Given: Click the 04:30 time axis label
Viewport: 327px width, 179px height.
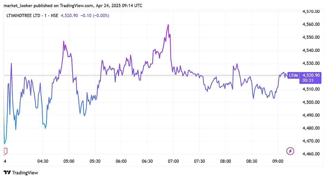Looking at the screenshot, I should [43, 161].
